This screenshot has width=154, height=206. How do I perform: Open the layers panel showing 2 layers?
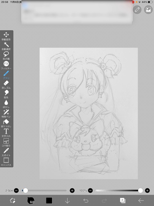pyautogui.click(x=123, y=201)
